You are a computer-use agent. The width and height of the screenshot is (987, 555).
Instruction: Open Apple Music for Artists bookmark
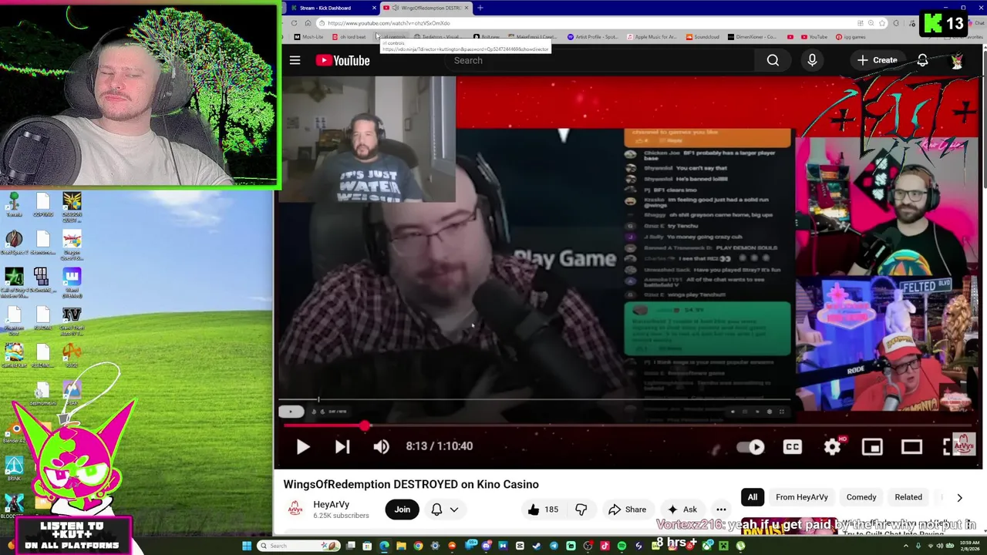(652, 37)
